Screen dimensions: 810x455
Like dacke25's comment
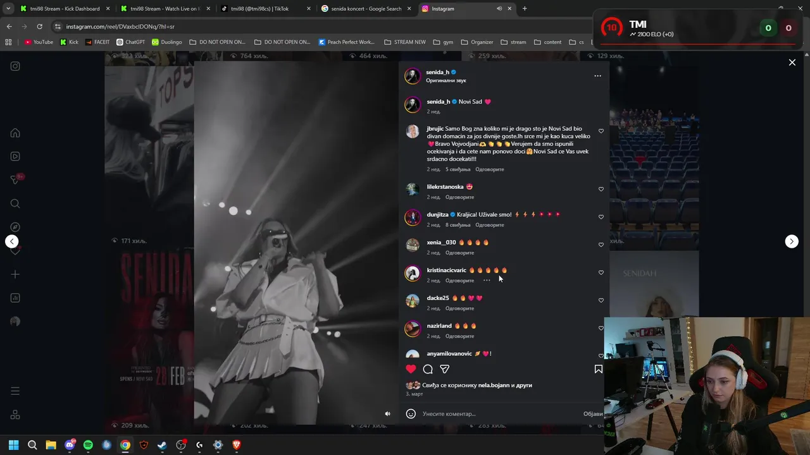tap(601, 300)
